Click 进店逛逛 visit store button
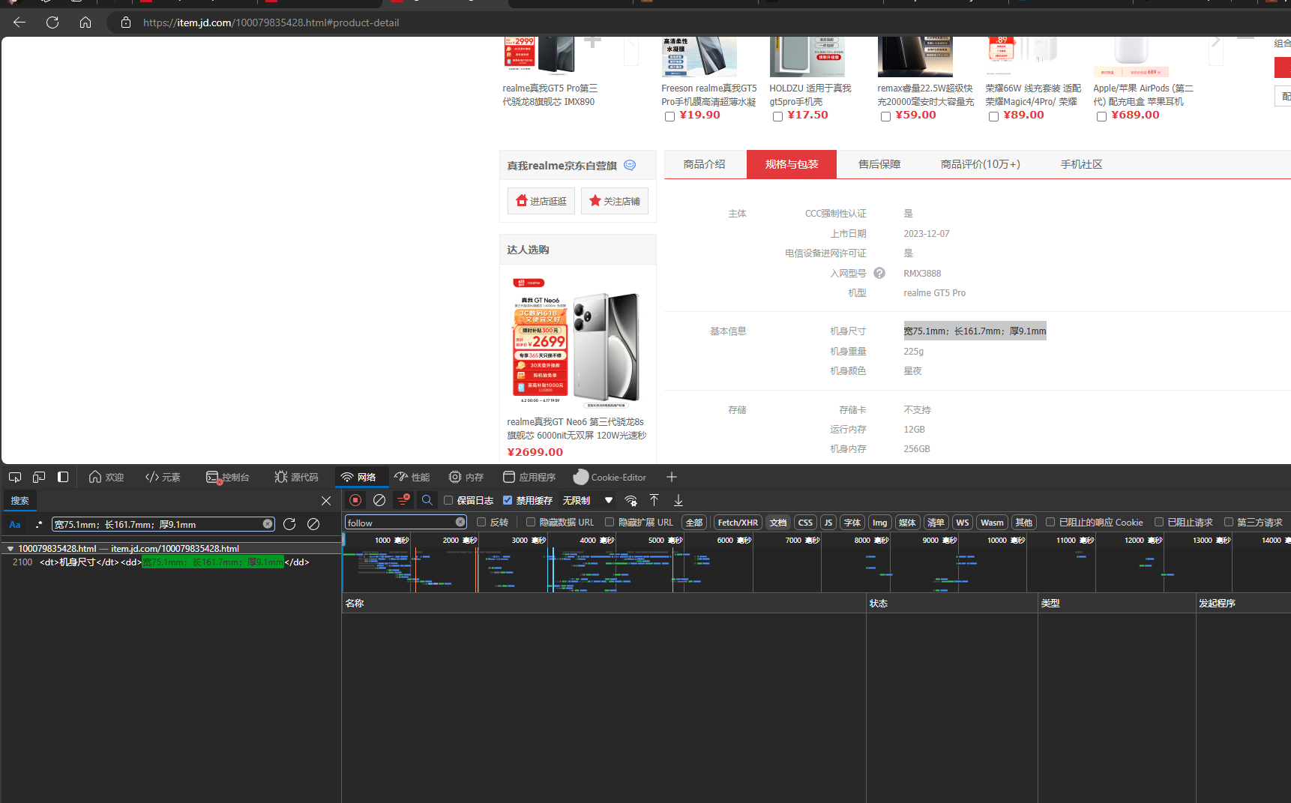 pyautogui.click(x=541, y=201)
